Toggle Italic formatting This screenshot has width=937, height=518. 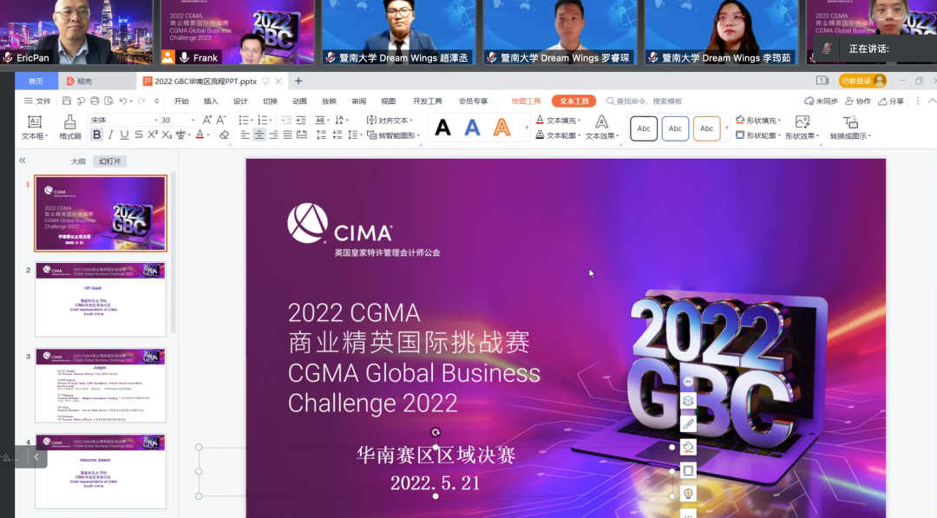(110, 135)
